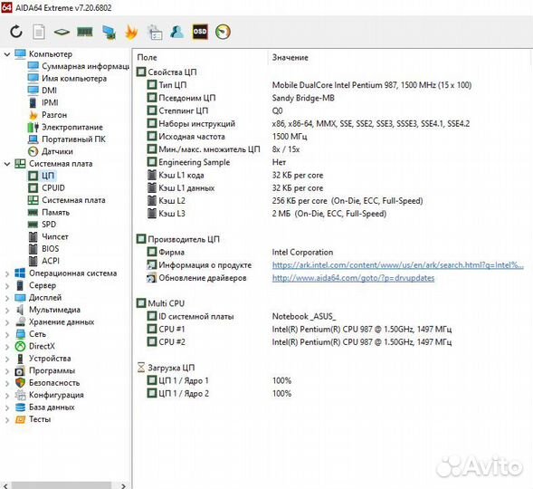Select Память in the tree
This screenshot has width=533, height=489.
49,213
